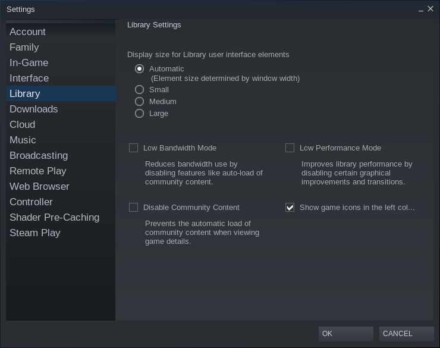The width and height of the screenshot is (440, 348).
Task: Click the 'Reduces bandwidth use' description text
Action: coord(204,173)
